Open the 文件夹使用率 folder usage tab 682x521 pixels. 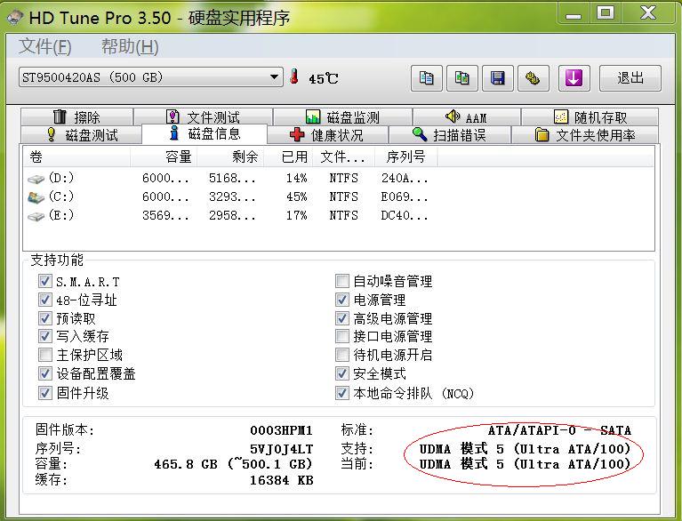click(x=584, y=135)
